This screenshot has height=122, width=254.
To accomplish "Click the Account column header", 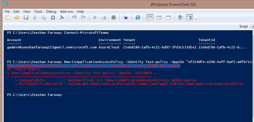I will click(14, 40).
